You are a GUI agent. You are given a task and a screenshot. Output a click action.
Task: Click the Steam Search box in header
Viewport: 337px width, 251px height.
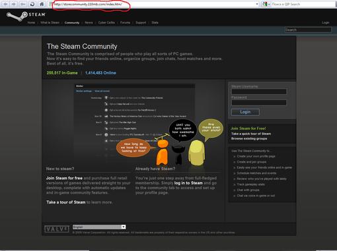tap(308, 30)
